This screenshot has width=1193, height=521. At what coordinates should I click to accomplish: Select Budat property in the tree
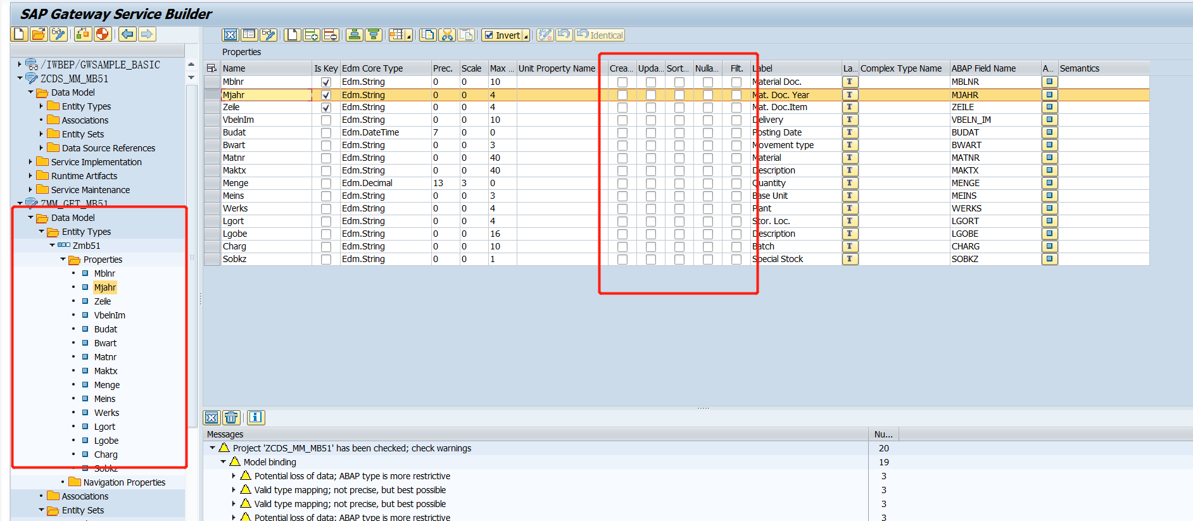pyautogui.click(x=106, y=329)
